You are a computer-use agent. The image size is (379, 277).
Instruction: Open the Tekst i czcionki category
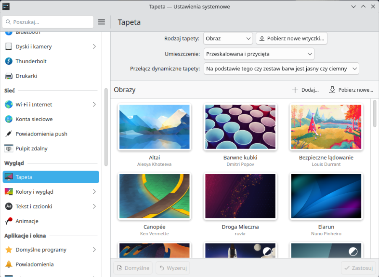pos(50,206)
